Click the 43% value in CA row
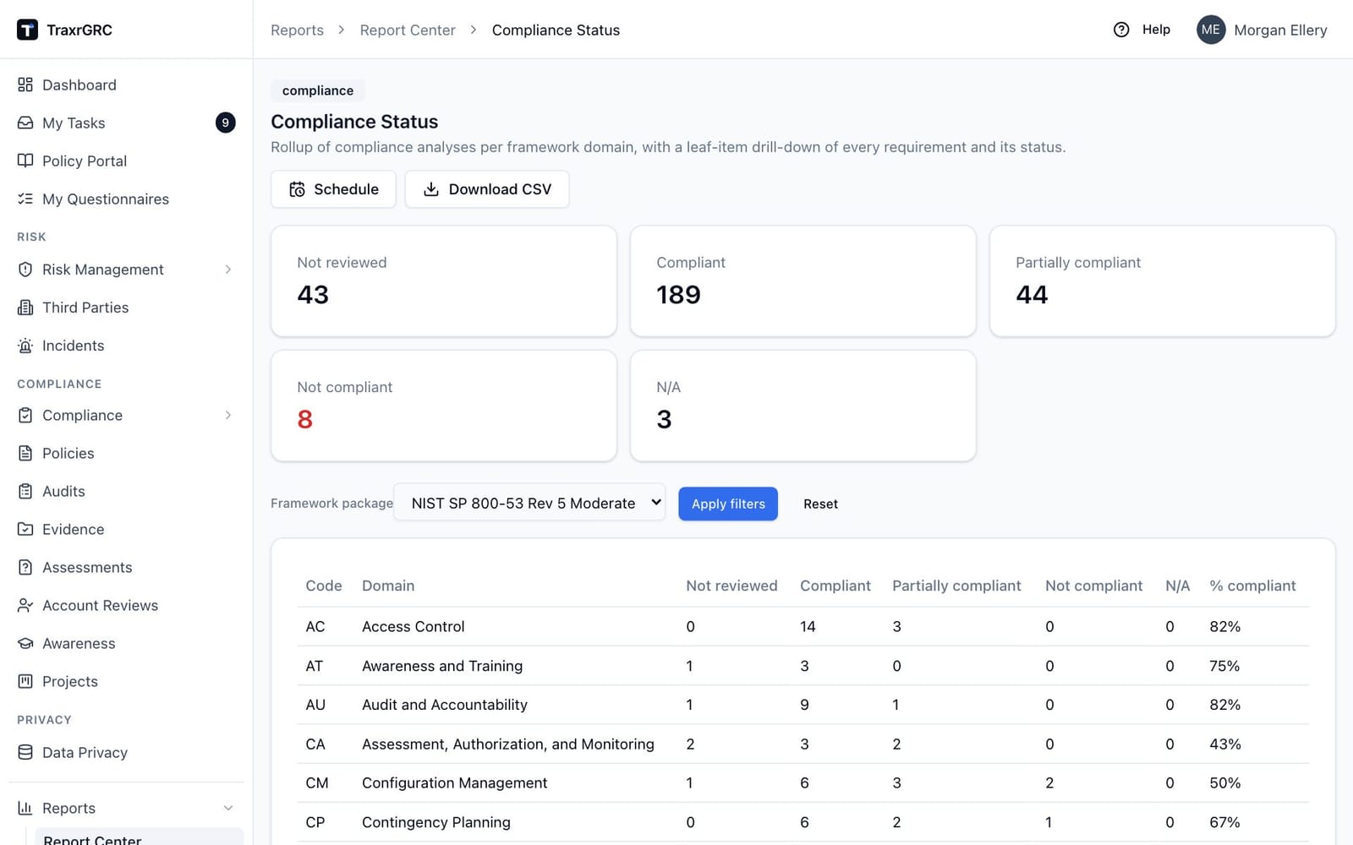1353x845 pixels. tap(1225, 744)
